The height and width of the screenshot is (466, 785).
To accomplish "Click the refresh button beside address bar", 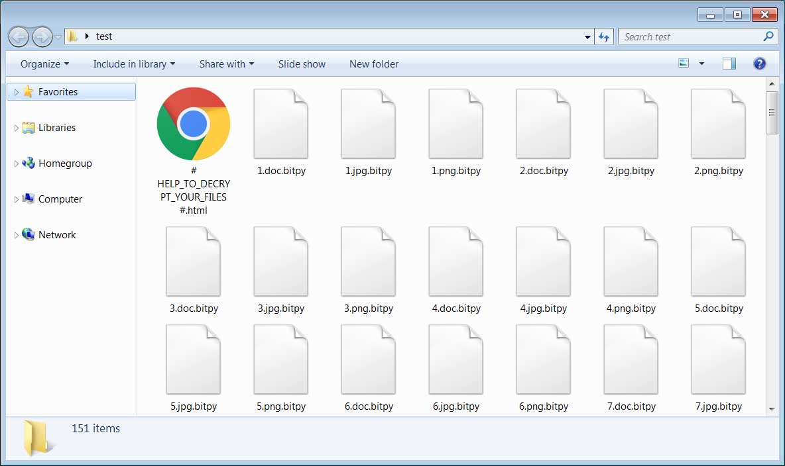I will tap(604, 37).
